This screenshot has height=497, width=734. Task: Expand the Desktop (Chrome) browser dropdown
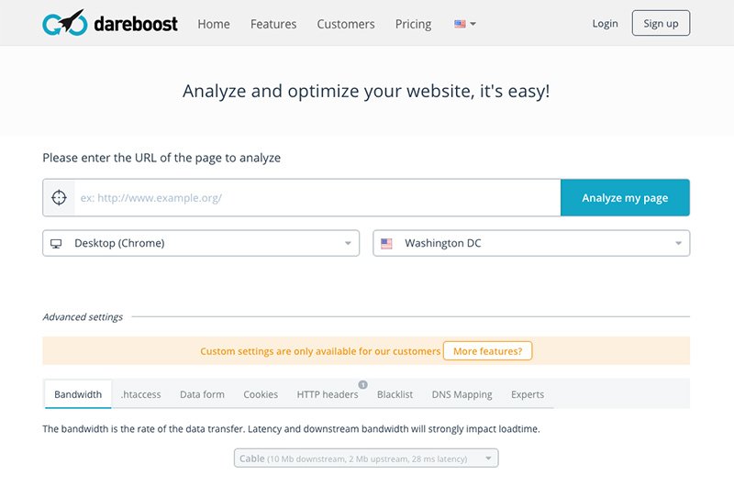point(201,243)
